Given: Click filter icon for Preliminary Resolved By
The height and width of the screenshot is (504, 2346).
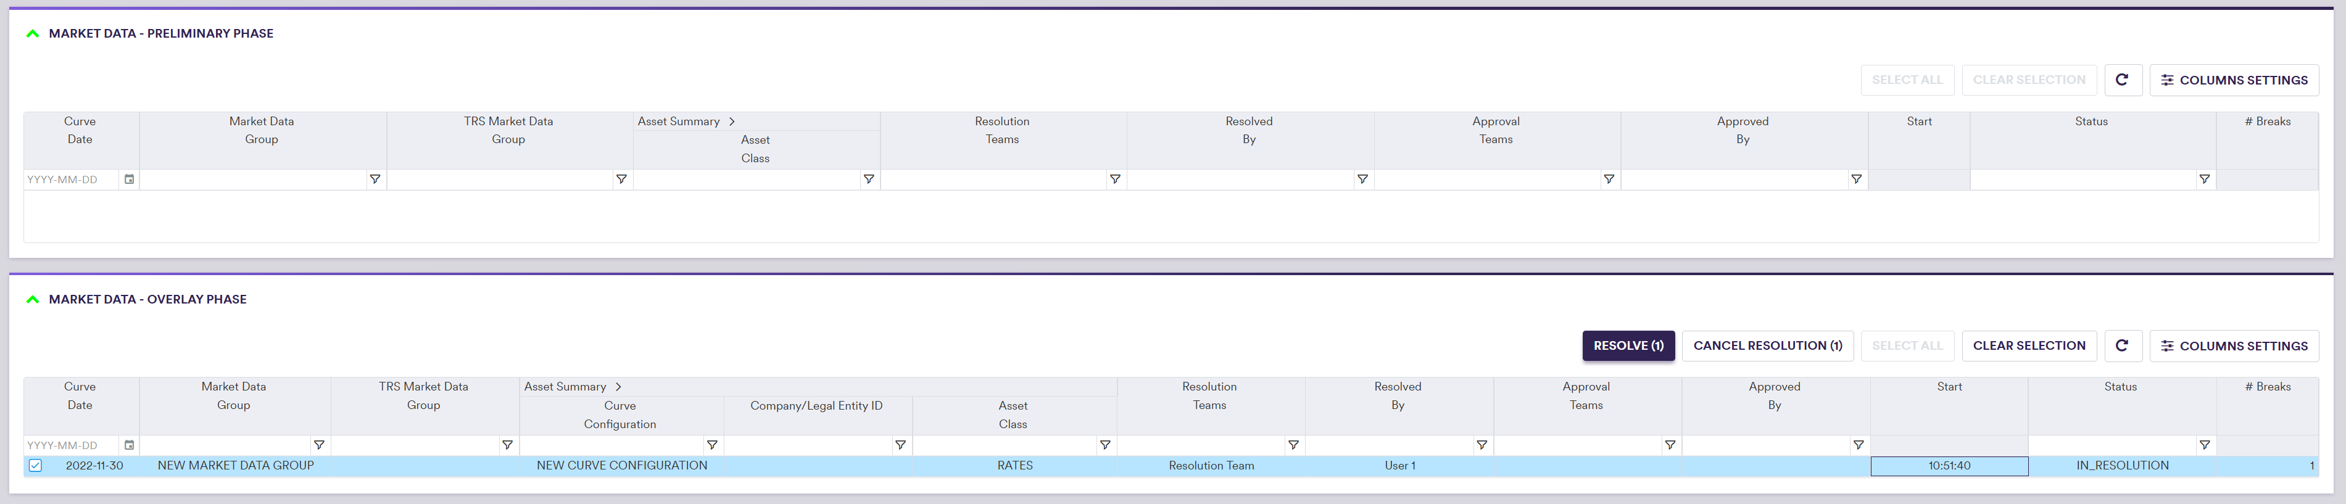Looking at the screenshot, I should click(x=1362, y=180).
